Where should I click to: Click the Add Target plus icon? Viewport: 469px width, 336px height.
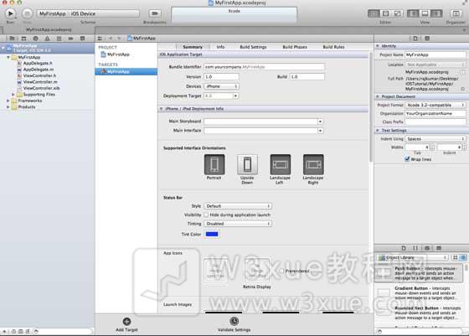click(x=126, y=322)
